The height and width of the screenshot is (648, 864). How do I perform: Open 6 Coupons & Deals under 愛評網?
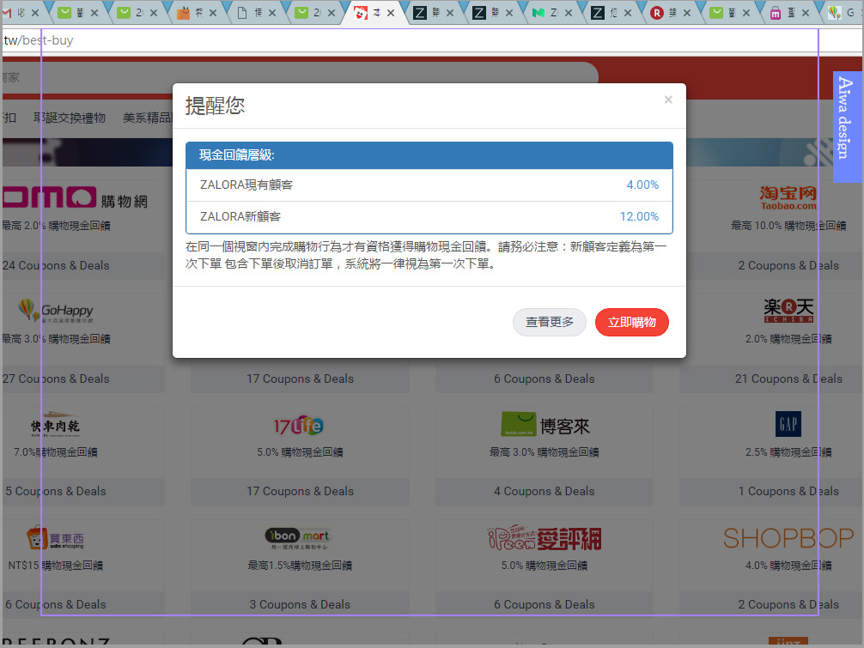click(544, 604)
